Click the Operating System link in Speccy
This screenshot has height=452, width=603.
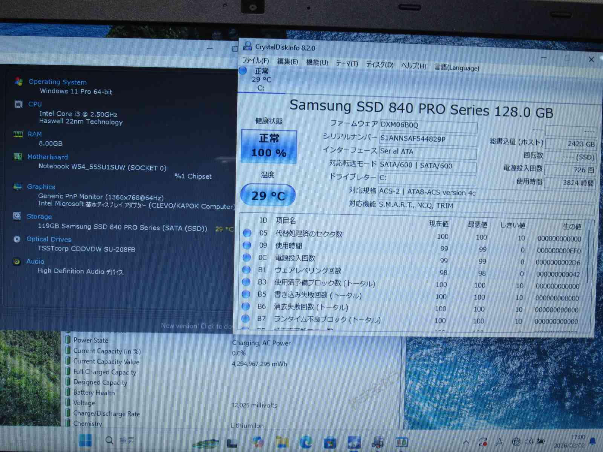coord(57,82)
